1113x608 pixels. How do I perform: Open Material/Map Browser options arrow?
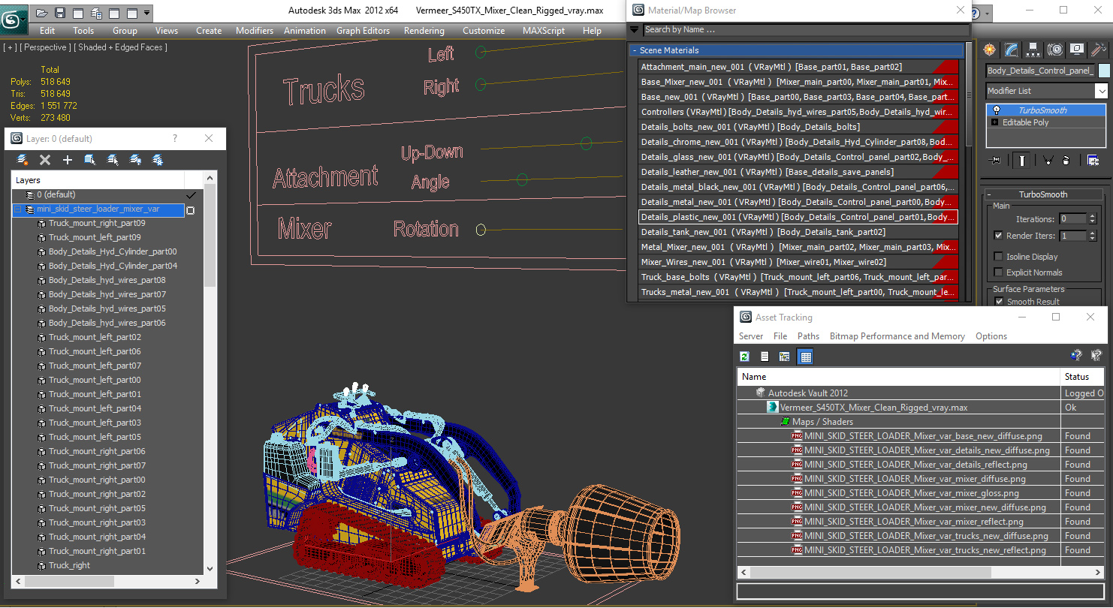coord(635,30)
